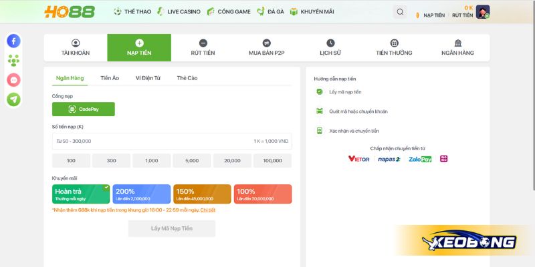Click the HO88 logo
The width and height of the screenshot is (535, 267).
click(70, 12)
